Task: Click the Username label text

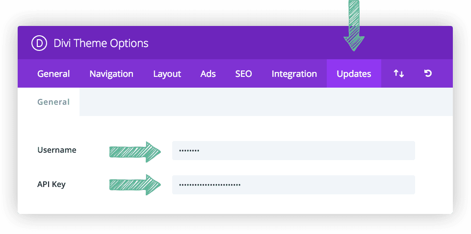Action: (57, 150)
